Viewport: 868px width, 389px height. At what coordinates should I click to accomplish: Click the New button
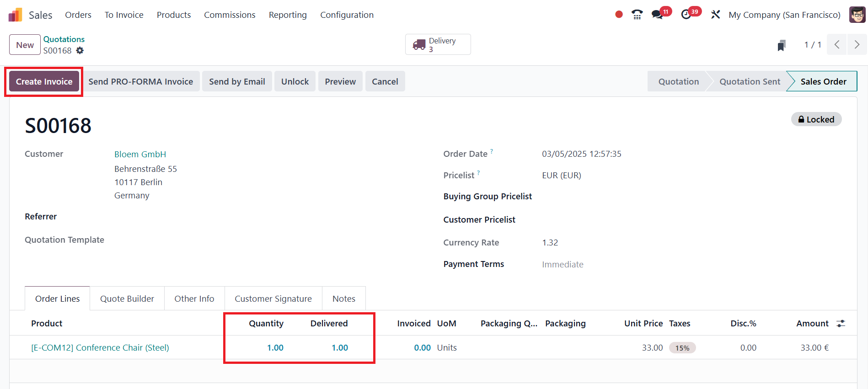click(x=25, y=45)
